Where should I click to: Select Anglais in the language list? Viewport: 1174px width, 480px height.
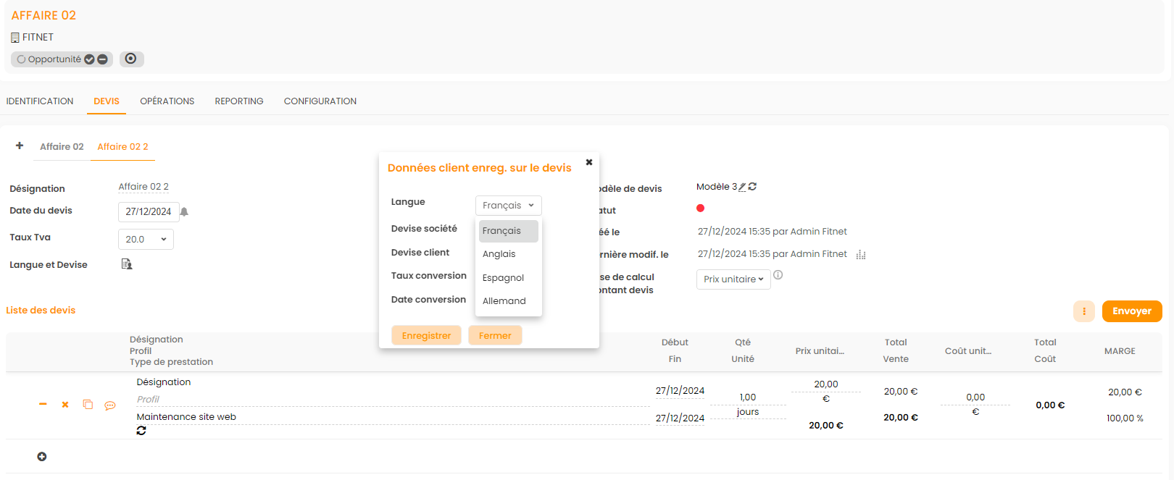[499, 254]
